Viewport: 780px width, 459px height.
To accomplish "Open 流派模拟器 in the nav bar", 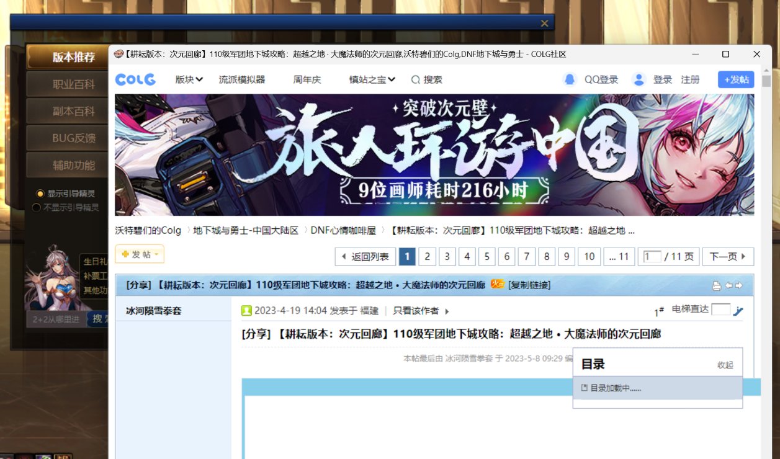I will click(x=242, y=79).
